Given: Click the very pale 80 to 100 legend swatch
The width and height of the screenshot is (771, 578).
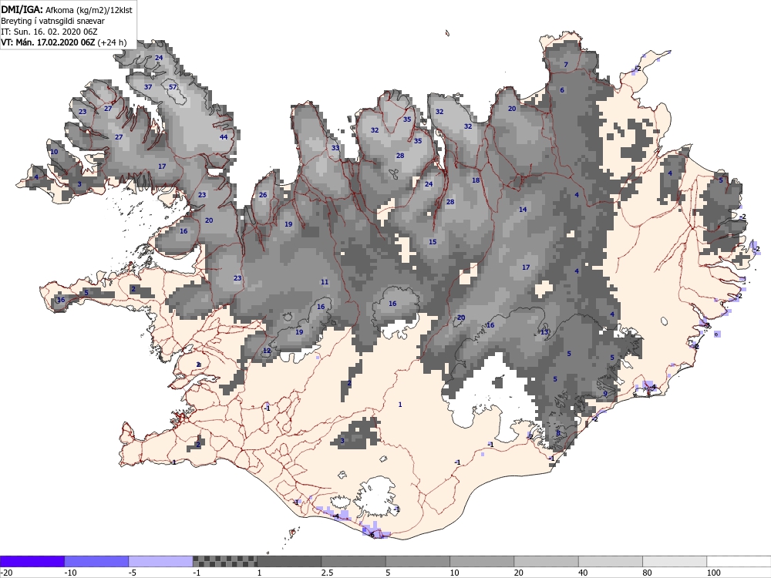Looking at the screenshot, I should click(675, 561).
